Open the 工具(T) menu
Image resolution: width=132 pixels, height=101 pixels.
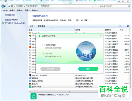pyautogui.click(x=27, y=10)
